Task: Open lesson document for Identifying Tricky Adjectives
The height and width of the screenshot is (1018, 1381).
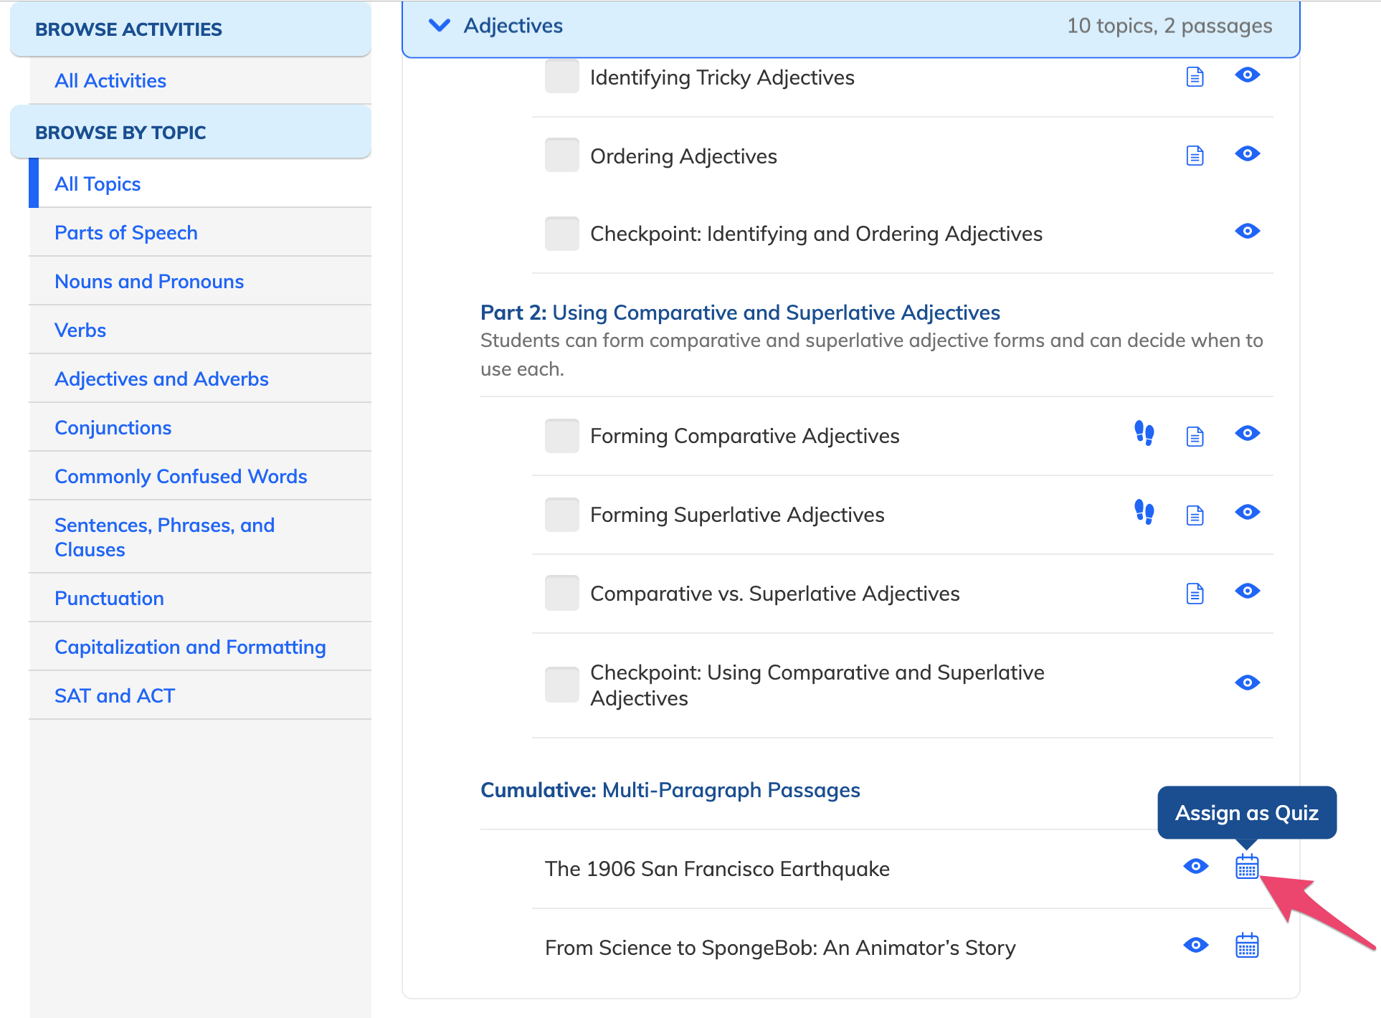Action: [x=1195, y=77]
